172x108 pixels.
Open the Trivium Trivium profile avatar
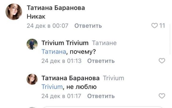coord(32,44)
